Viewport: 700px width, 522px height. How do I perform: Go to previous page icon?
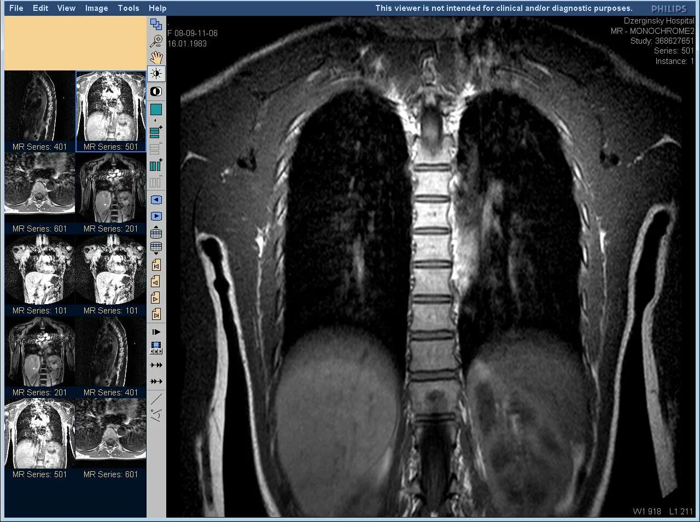click(x=156, y=282)
